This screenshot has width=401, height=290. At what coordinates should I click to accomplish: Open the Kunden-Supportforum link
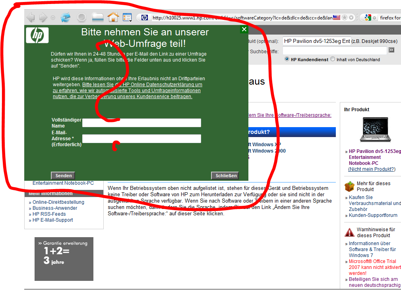coord(373,215)
